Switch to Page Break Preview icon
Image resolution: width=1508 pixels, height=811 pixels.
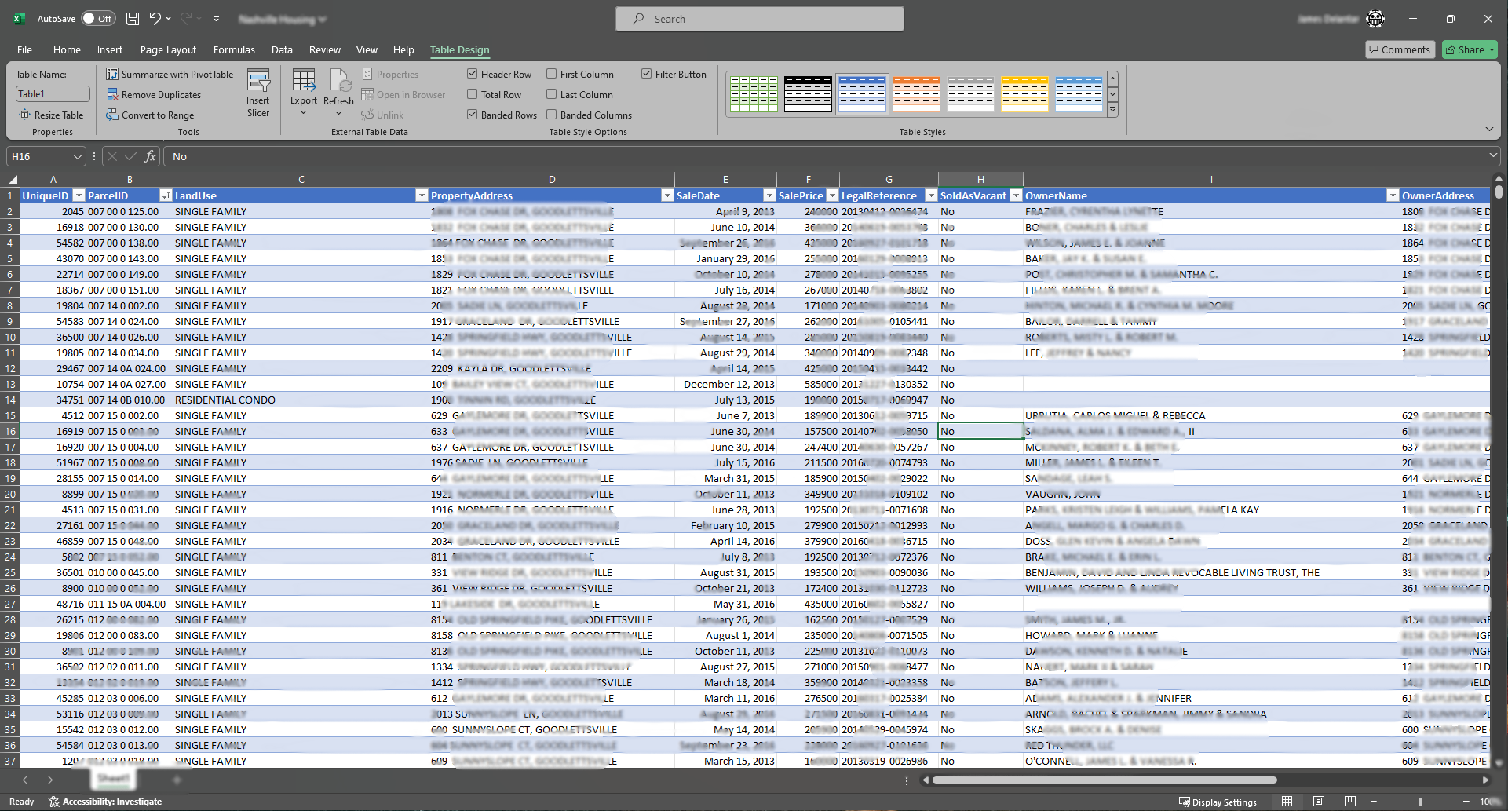coord(1350,802)
